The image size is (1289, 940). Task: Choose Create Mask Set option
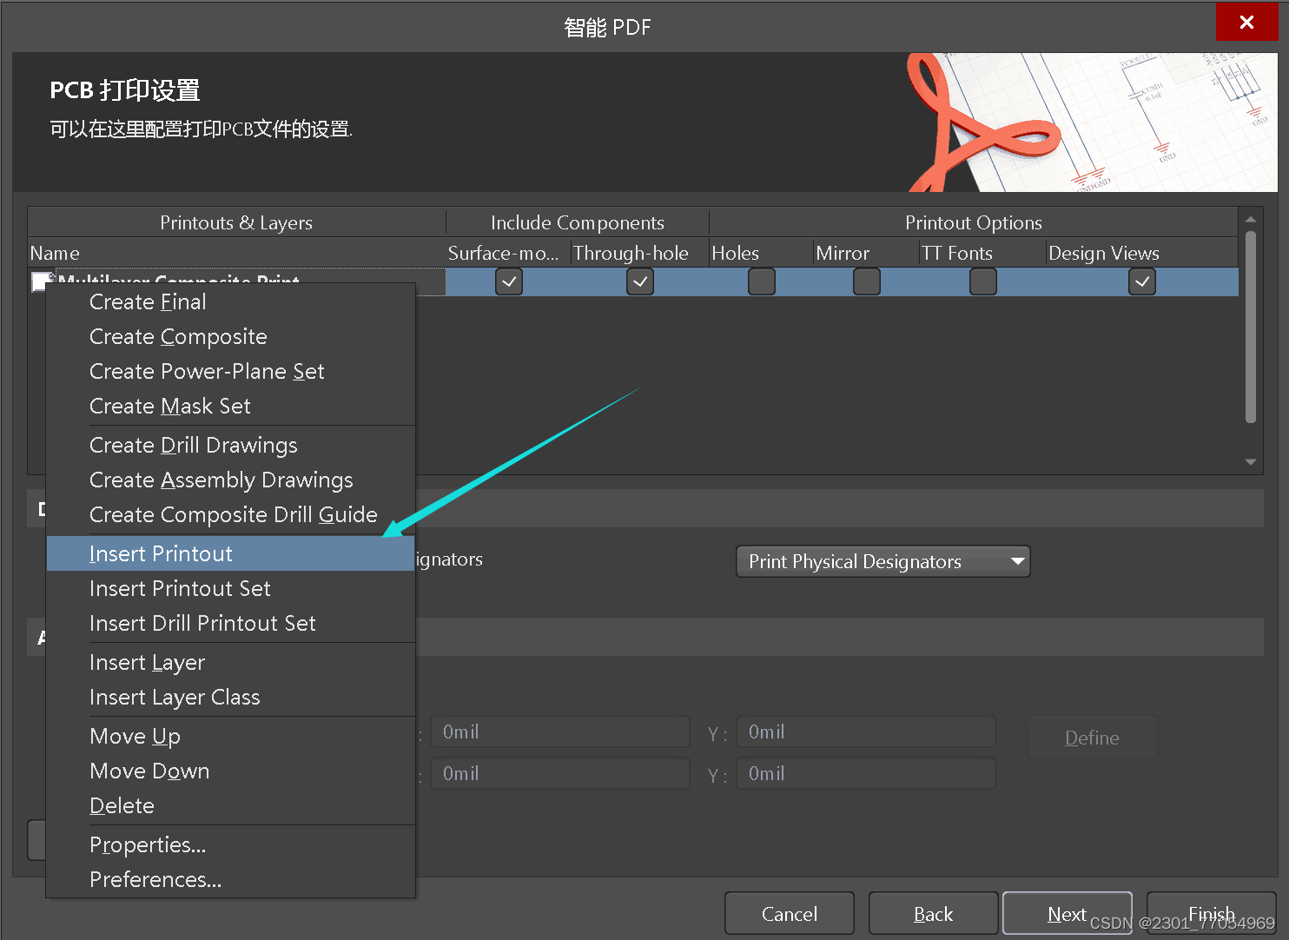[x=230, y=407]
